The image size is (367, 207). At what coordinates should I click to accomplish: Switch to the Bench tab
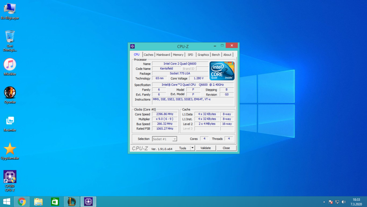click(x=216, y=55)
